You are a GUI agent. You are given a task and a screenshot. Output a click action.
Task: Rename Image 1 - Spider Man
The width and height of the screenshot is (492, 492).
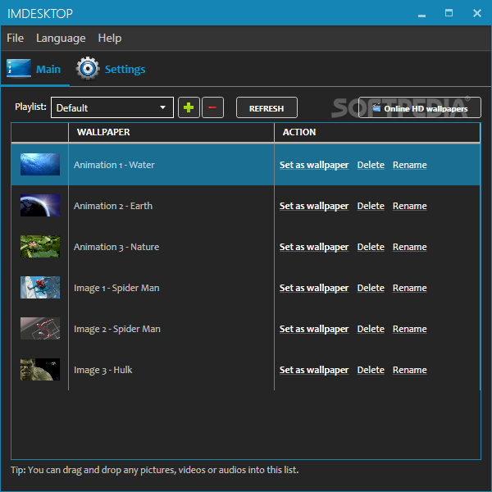pyautogui.click(x=409, y=288)
